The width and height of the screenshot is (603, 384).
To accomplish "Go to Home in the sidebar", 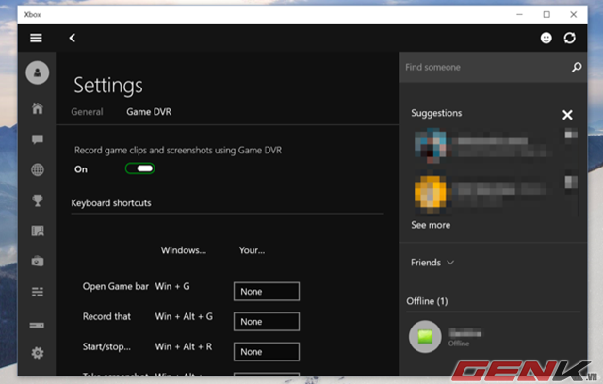I will tap(37, 108).
